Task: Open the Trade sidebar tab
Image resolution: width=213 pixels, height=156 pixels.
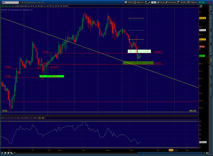Action: point(211,8)
